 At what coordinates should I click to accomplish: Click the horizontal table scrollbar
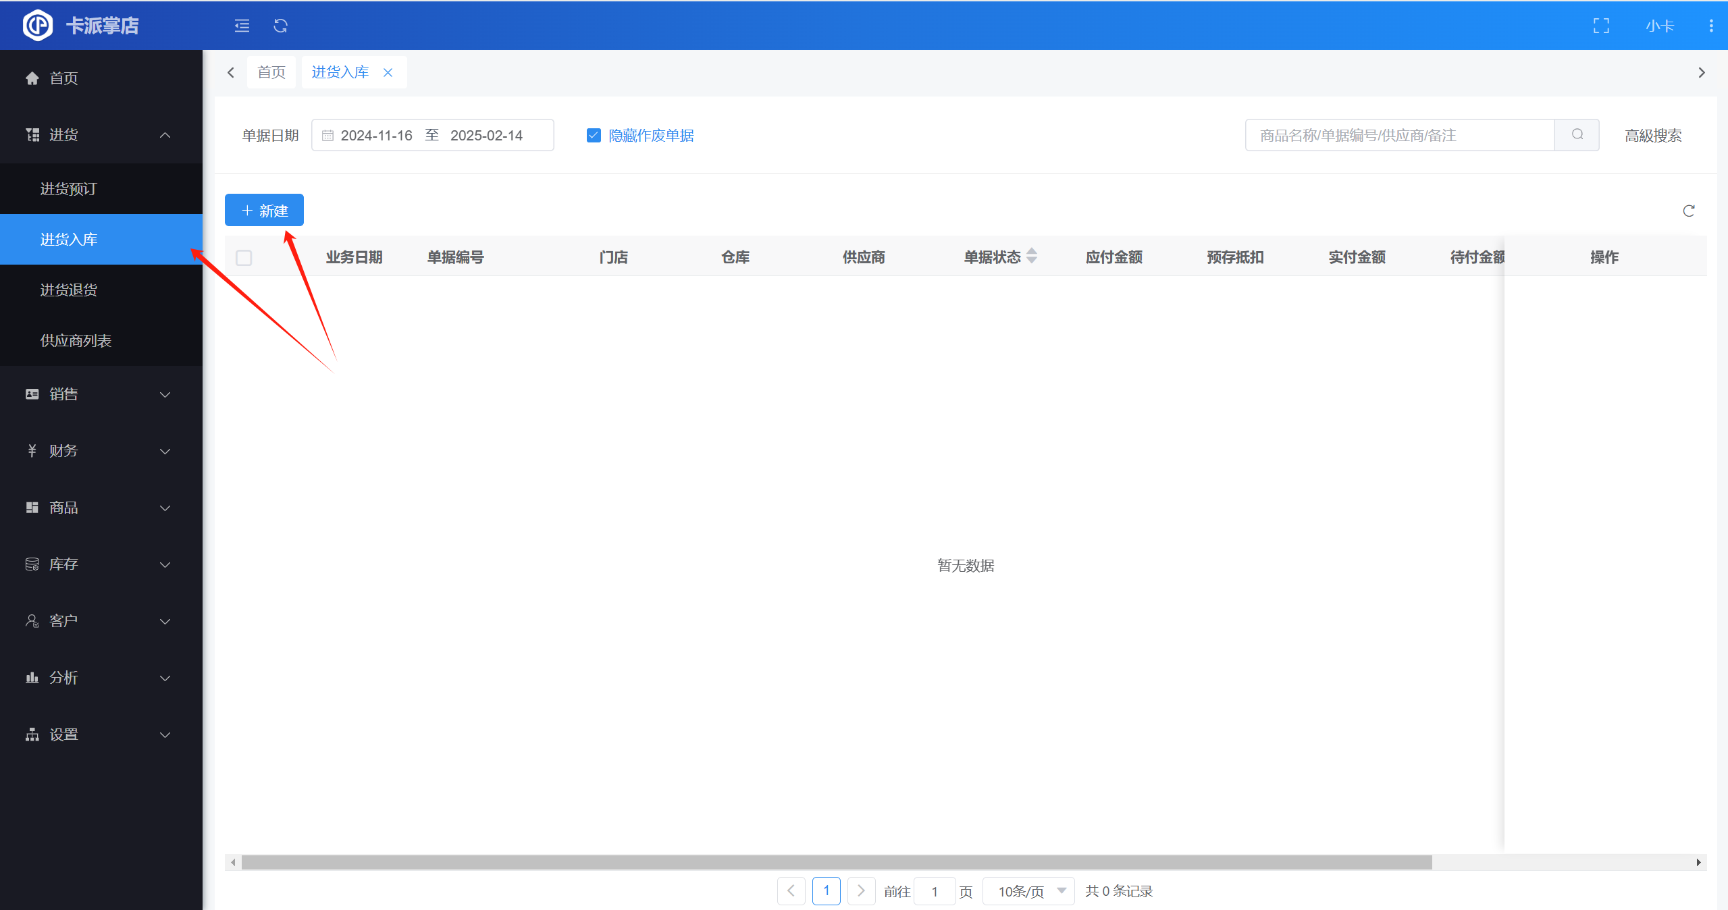tap(836, 862)
